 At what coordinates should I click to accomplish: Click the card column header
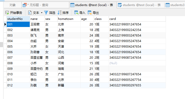point(137,19)
